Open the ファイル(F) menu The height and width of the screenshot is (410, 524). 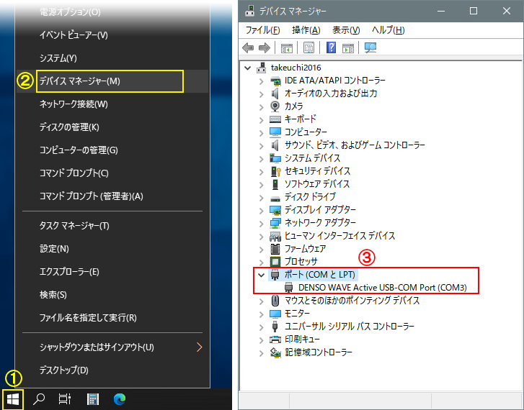[262, 30]
